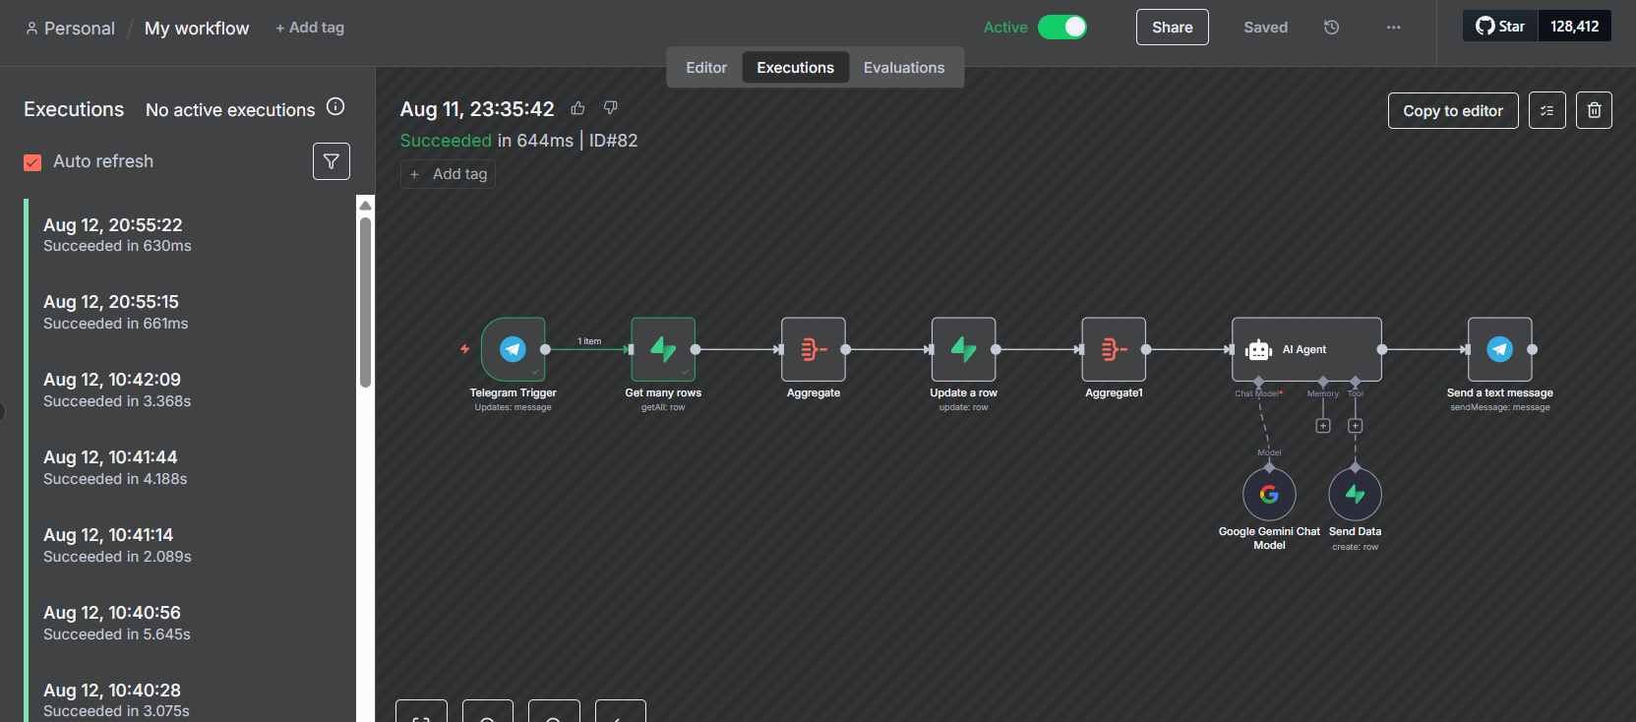Open the Aggregate node

(x=814, y=349)
